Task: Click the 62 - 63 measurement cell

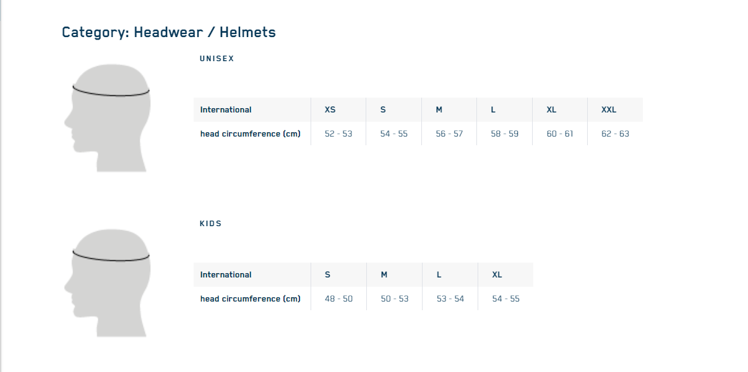Action: point(615,134)
